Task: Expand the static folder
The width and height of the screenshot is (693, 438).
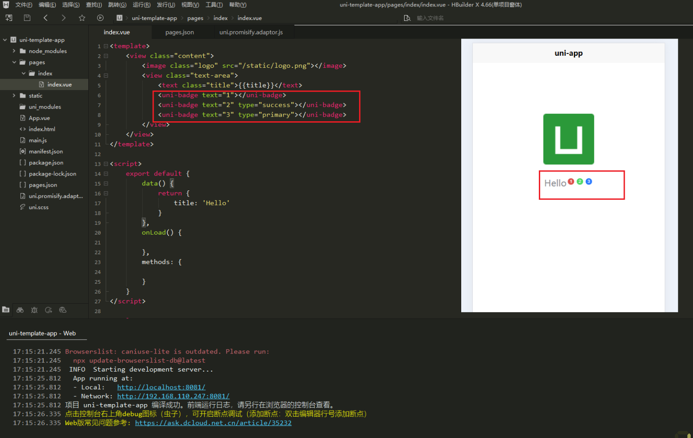Action: 14,96
